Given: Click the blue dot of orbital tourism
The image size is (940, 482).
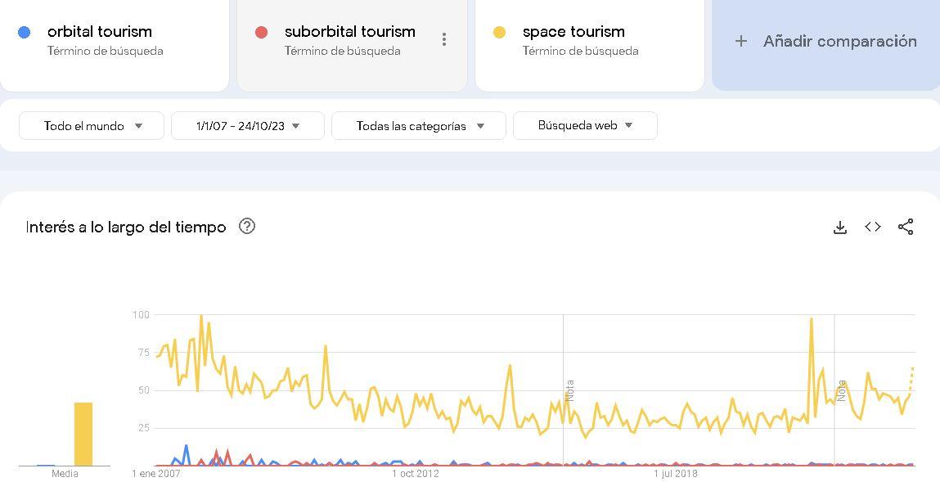Looking at the screenshot, I should coord(24,33).
